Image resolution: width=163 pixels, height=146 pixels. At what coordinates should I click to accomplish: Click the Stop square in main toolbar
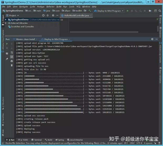tap(145, 11)
